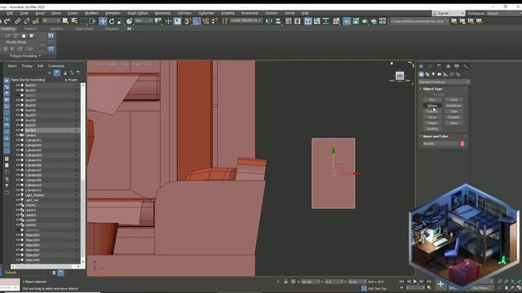Toggle visibility of Cylinder011

(18, 190)
